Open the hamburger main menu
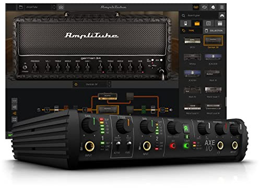Image resolution: width=259 pixels, height=188 pixels. 222,7
